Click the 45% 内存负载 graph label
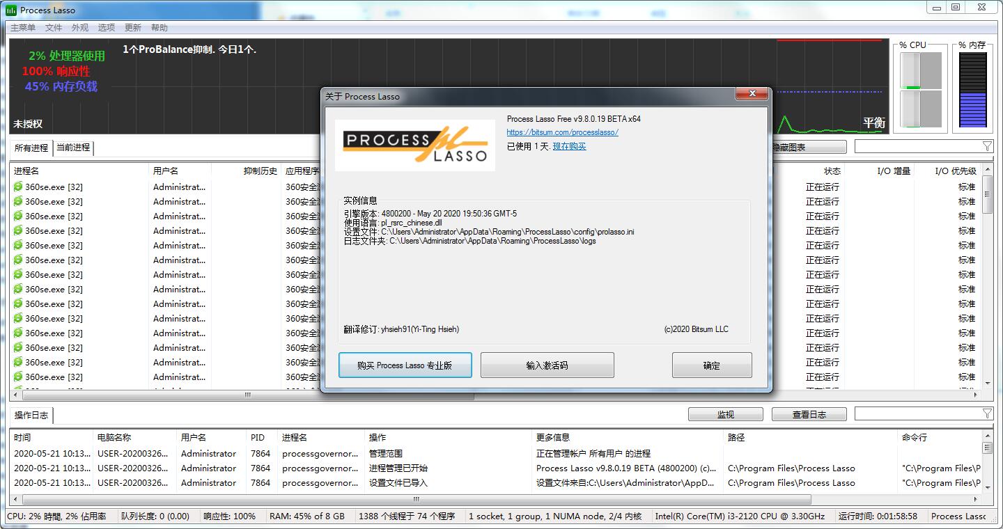 61,86
